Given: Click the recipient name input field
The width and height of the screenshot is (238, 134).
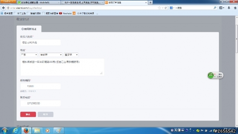Looking at the screenshot, I should [41, 43].
